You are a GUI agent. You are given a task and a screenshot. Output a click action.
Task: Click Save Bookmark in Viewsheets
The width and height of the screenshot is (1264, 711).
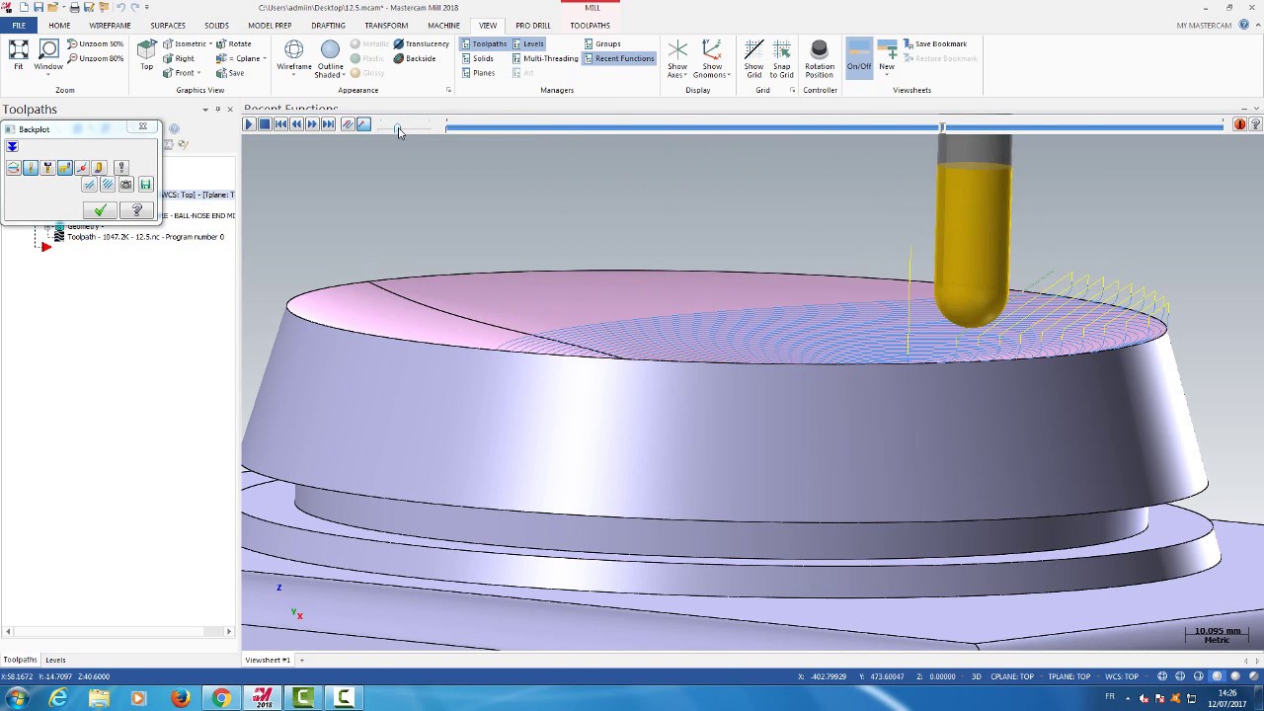click(934, 44)
